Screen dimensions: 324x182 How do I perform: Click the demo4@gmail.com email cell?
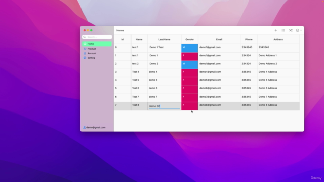tap(219, 73)
